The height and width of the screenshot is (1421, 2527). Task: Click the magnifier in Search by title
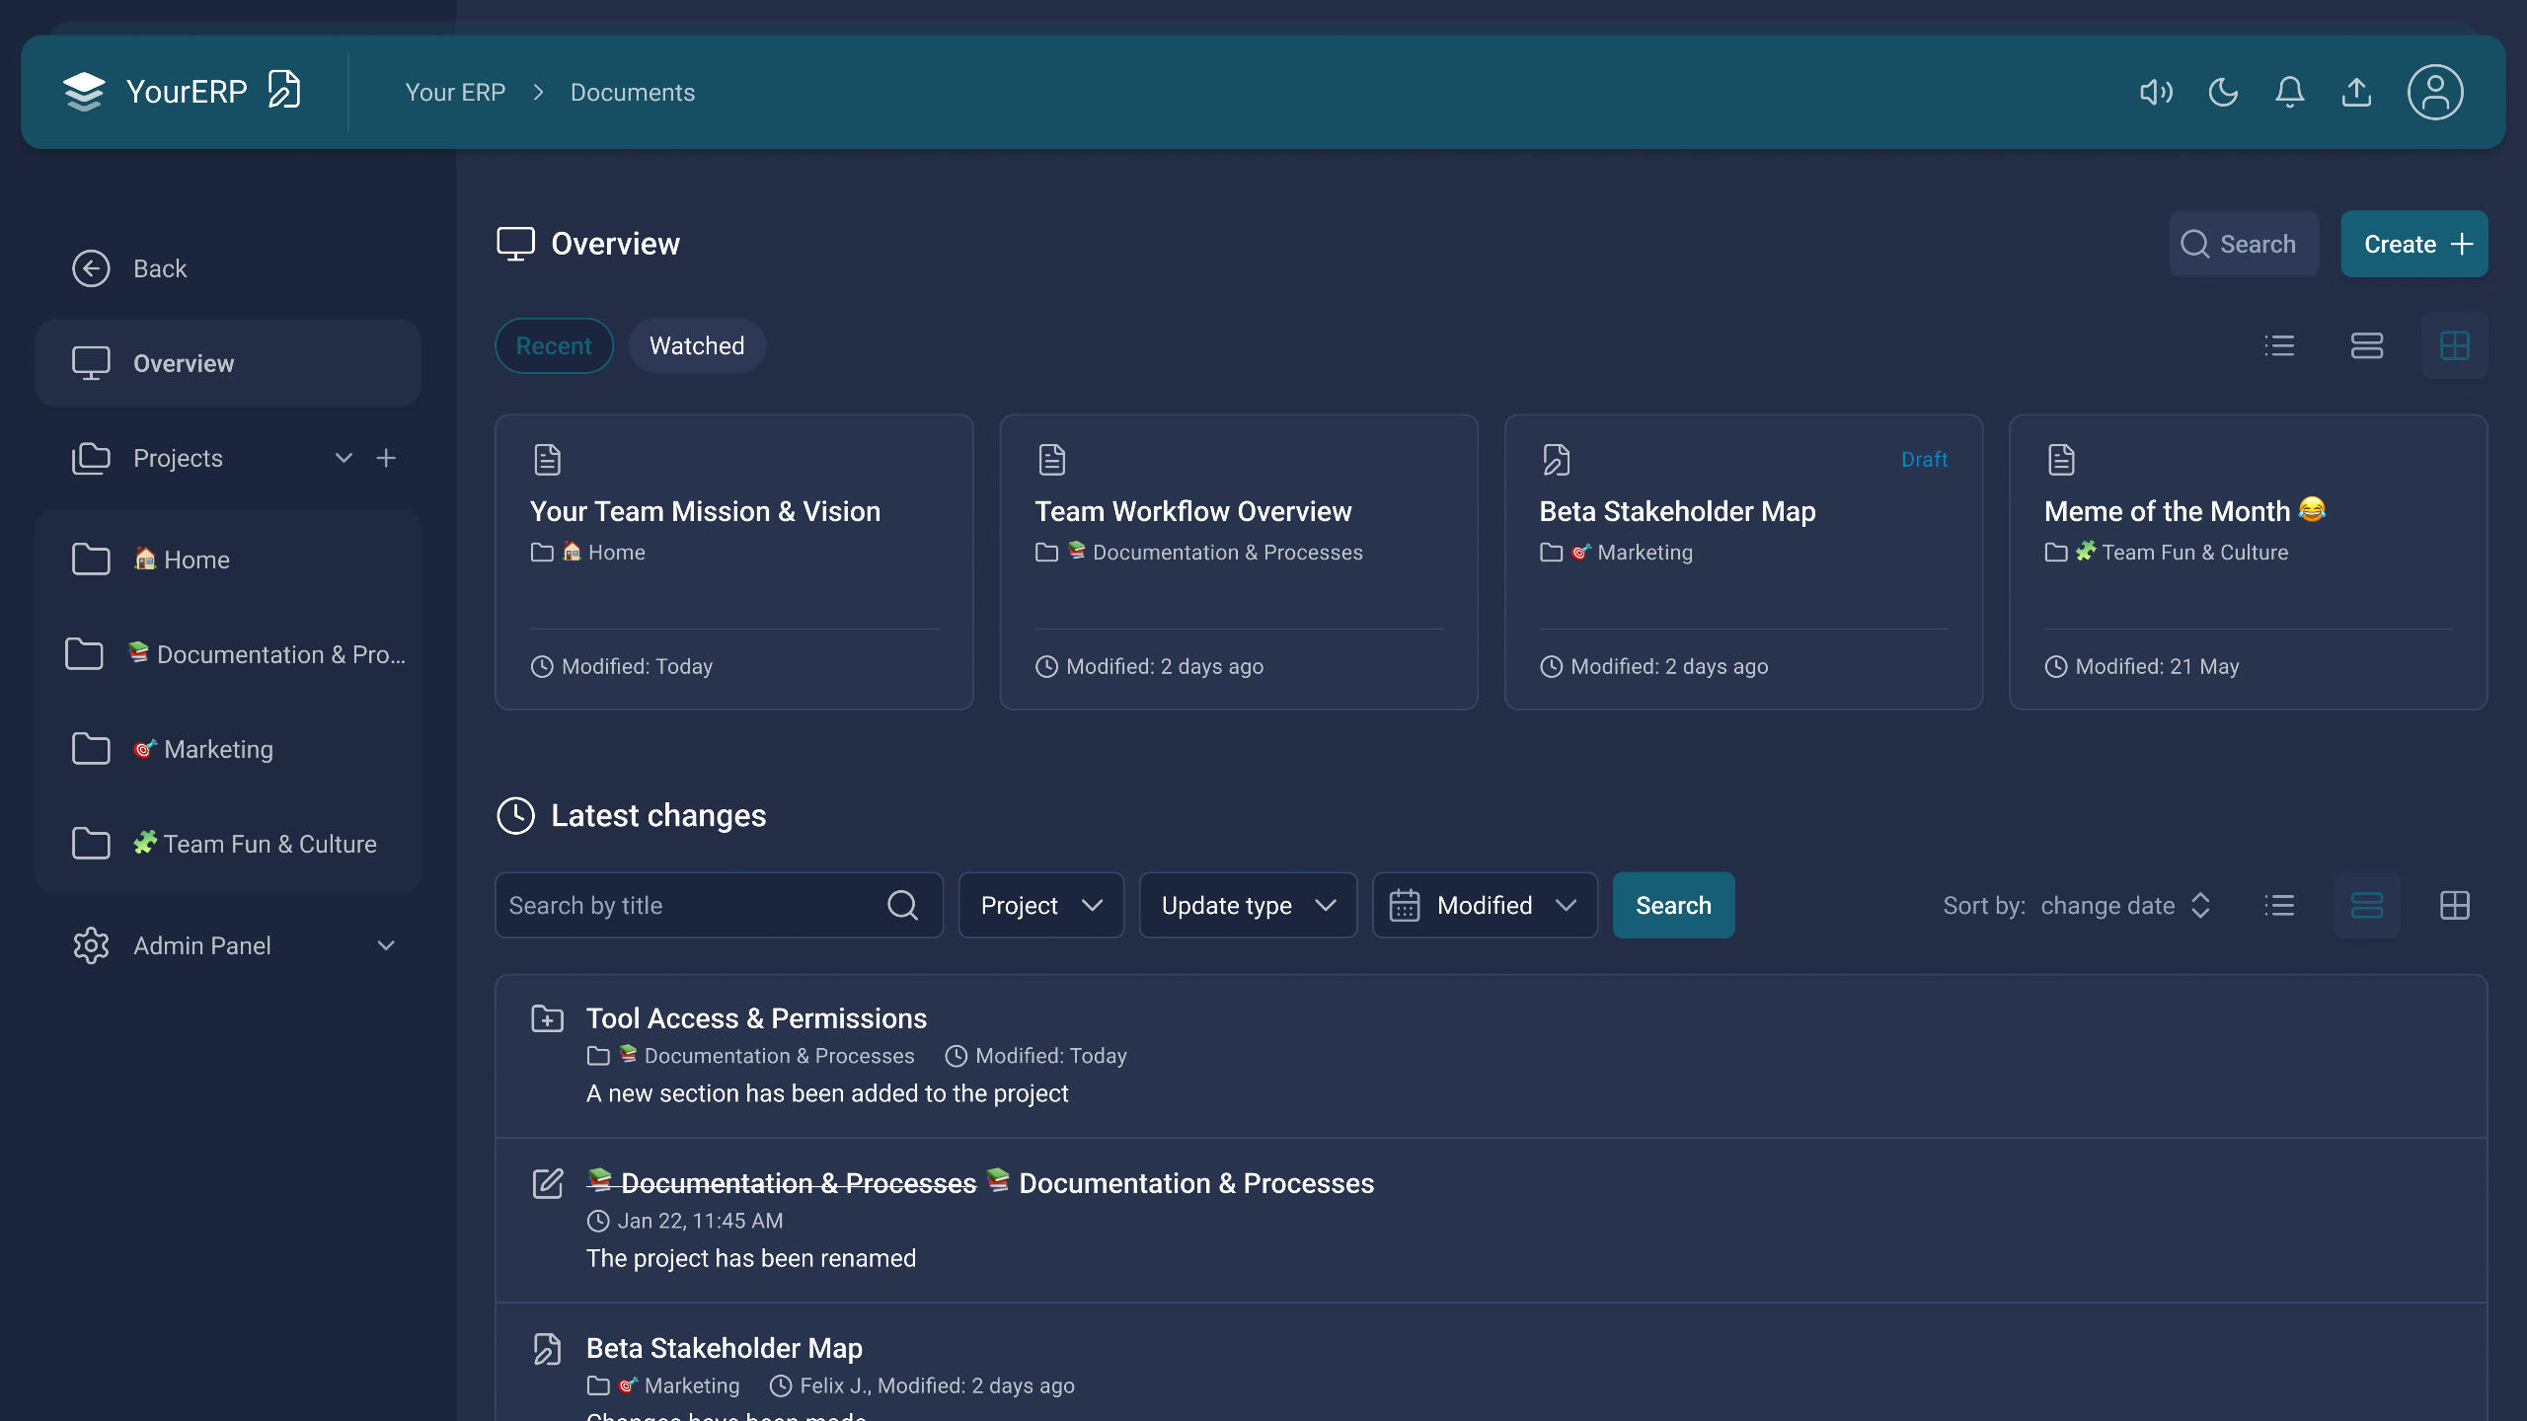coord(902,905)
